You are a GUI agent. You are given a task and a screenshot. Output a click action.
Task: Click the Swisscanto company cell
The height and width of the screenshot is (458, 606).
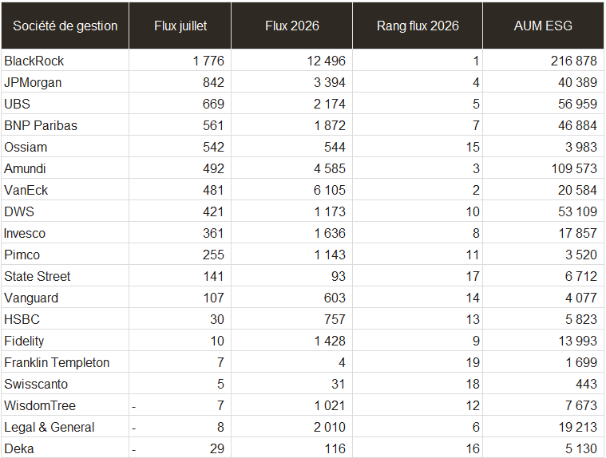[65, 384]
